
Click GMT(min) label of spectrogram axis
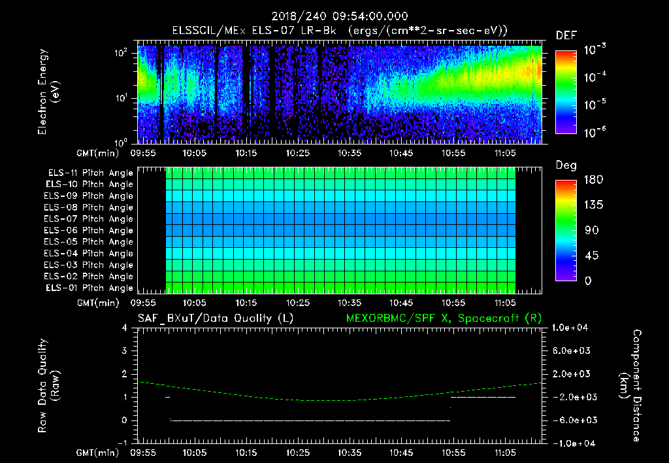pyautogui.click(x=98, y=153)
